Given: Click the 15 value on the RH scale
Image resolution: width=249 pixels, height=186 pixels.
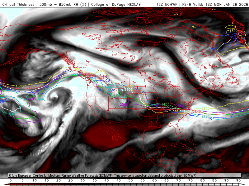Looking at the screenshot, I should coord(46,180).
